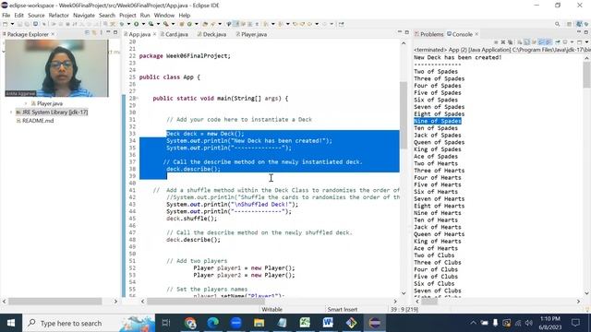Click the Open Type icon
The image size is (591, 332).
(205, 24)
